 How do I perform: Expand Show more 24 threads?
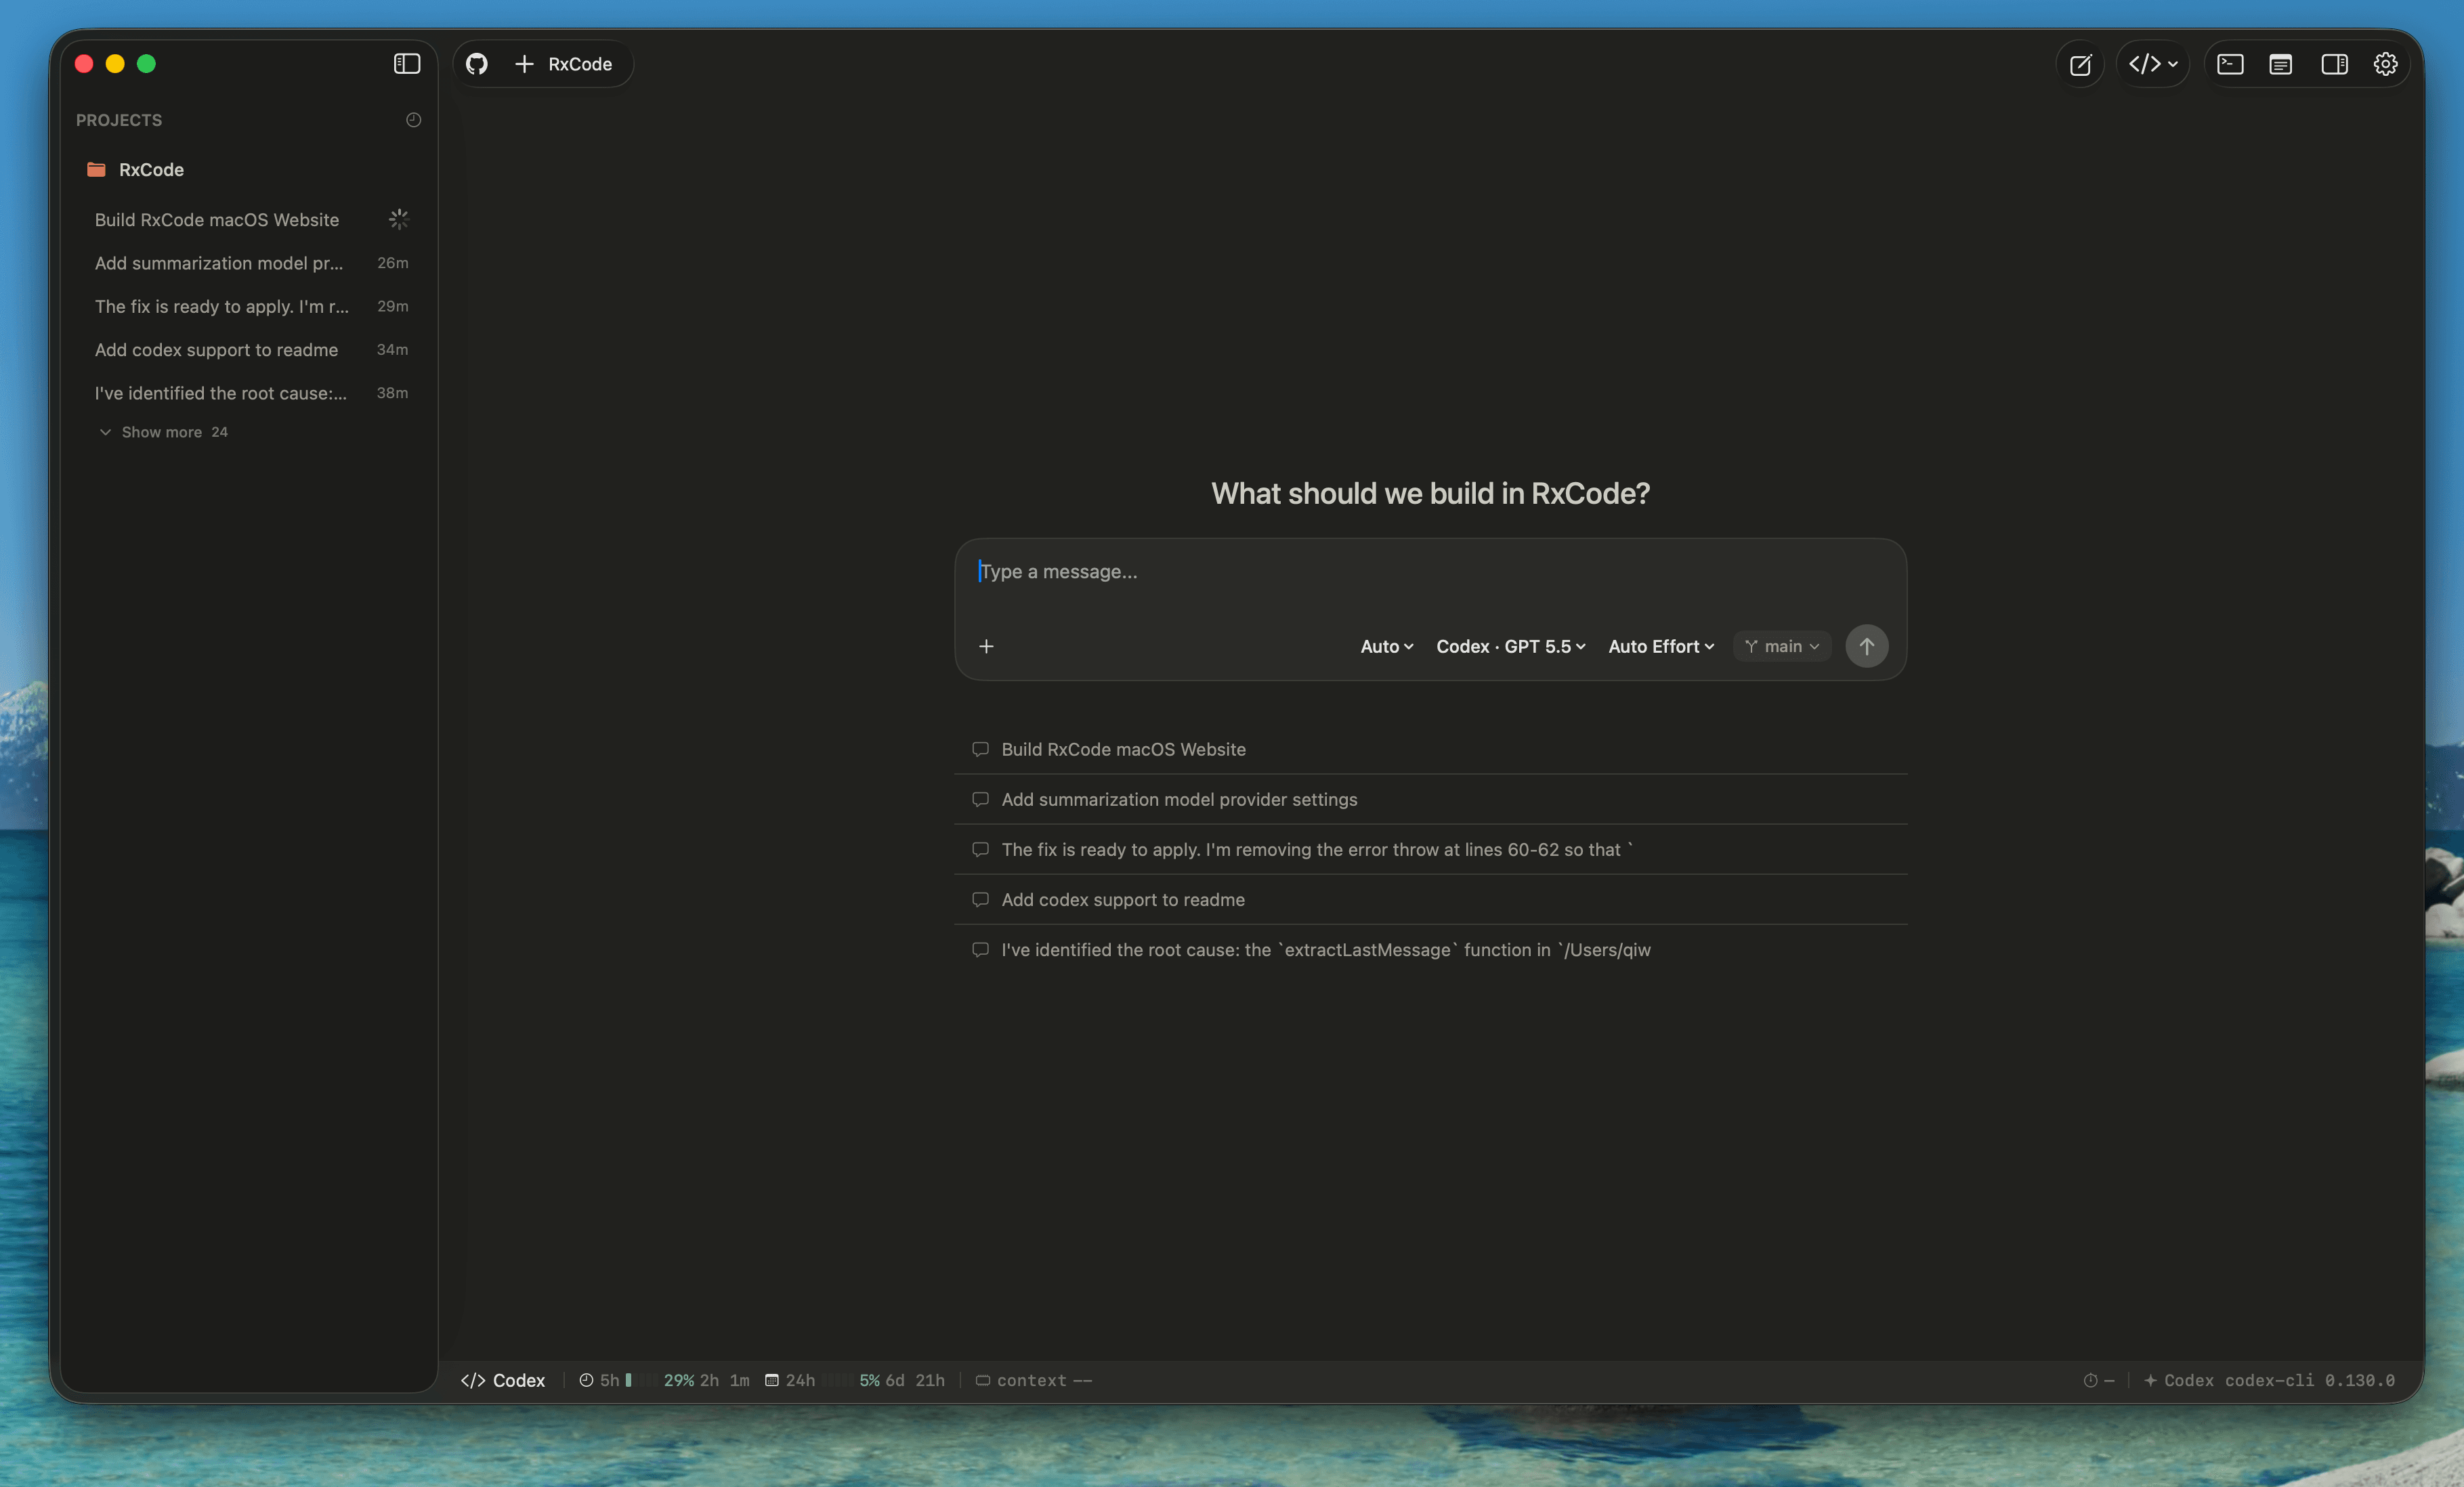coord(164,432)
